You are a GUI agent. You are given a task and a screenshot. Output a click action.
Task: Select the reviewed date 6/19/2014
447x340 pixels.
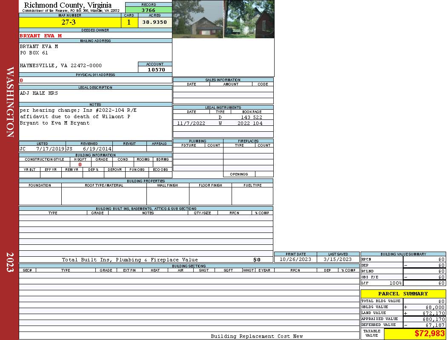click(97, 149)
